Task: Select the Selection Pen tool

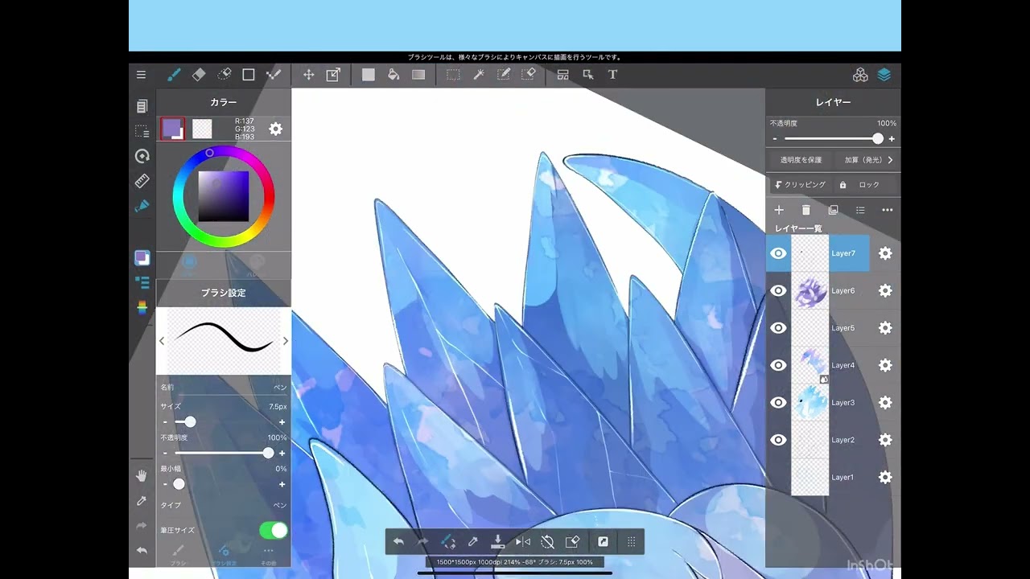Action: 504,75
